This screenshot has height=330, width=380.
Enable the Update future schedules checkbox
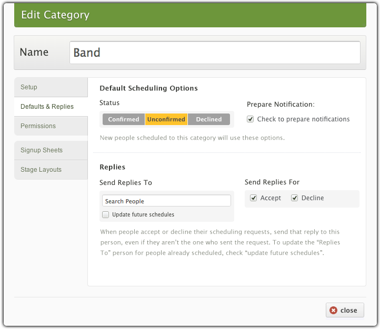coord(106,214)
